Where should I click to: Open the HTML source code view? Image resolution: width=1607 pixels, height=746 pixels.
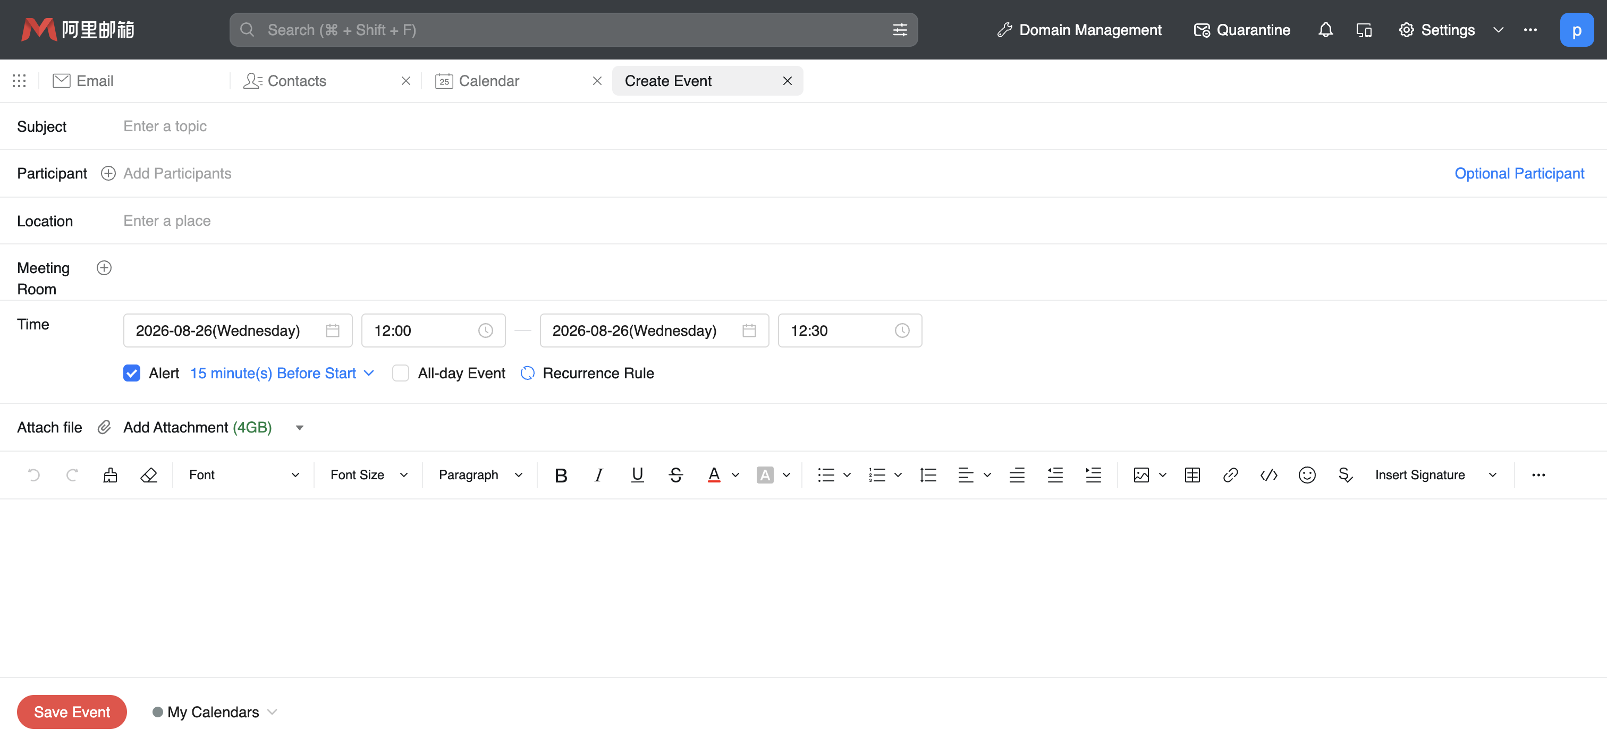point(1269,476)
